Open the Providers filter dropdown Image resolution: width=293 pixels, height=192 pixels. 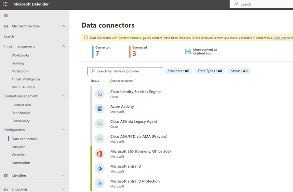(178, 71)
